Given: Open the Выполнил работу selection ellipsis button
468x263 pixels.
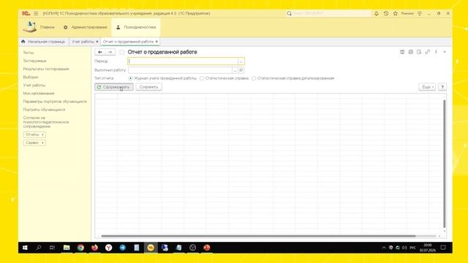Looking at the screenshot, I should coord(235,70).
